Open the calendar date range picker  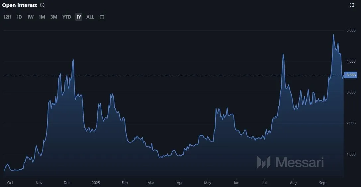[102, 17]
